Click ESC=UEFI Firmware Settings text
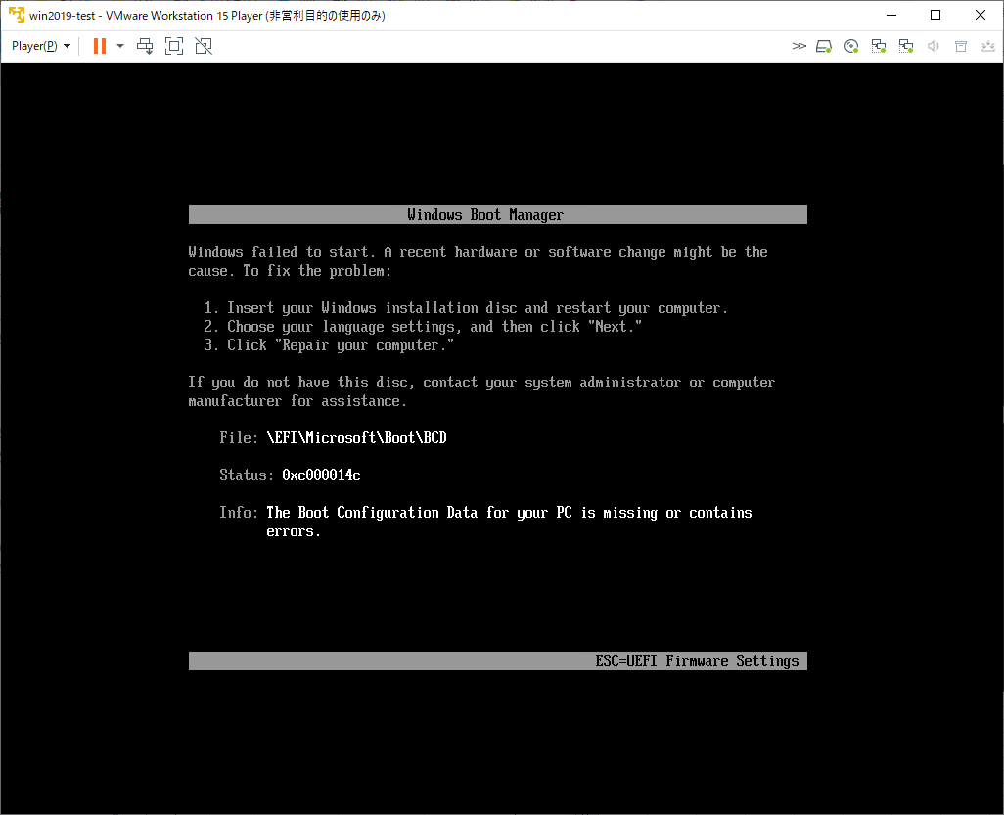The image size is (1004, 815). (x=698, y=660)
